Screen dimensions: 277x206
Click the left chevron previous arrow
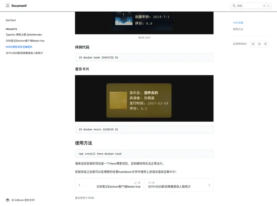click(x=79, y=185)
